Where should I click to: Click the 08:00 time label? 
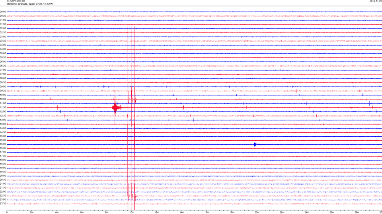[3, 78]
